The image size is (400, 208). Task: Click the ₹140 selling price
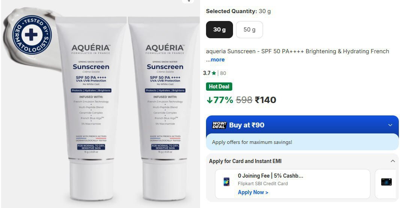(266, 100)
